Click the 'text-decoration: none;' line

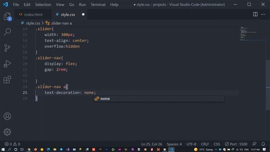[x=70, y=92]
